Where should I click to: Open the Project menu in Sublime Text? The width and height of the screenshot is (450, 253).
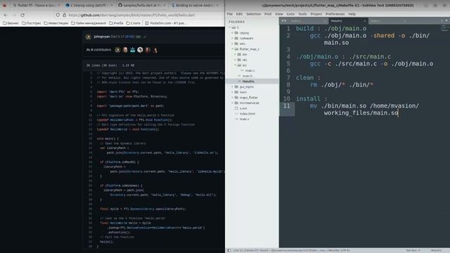pos(316,14)
